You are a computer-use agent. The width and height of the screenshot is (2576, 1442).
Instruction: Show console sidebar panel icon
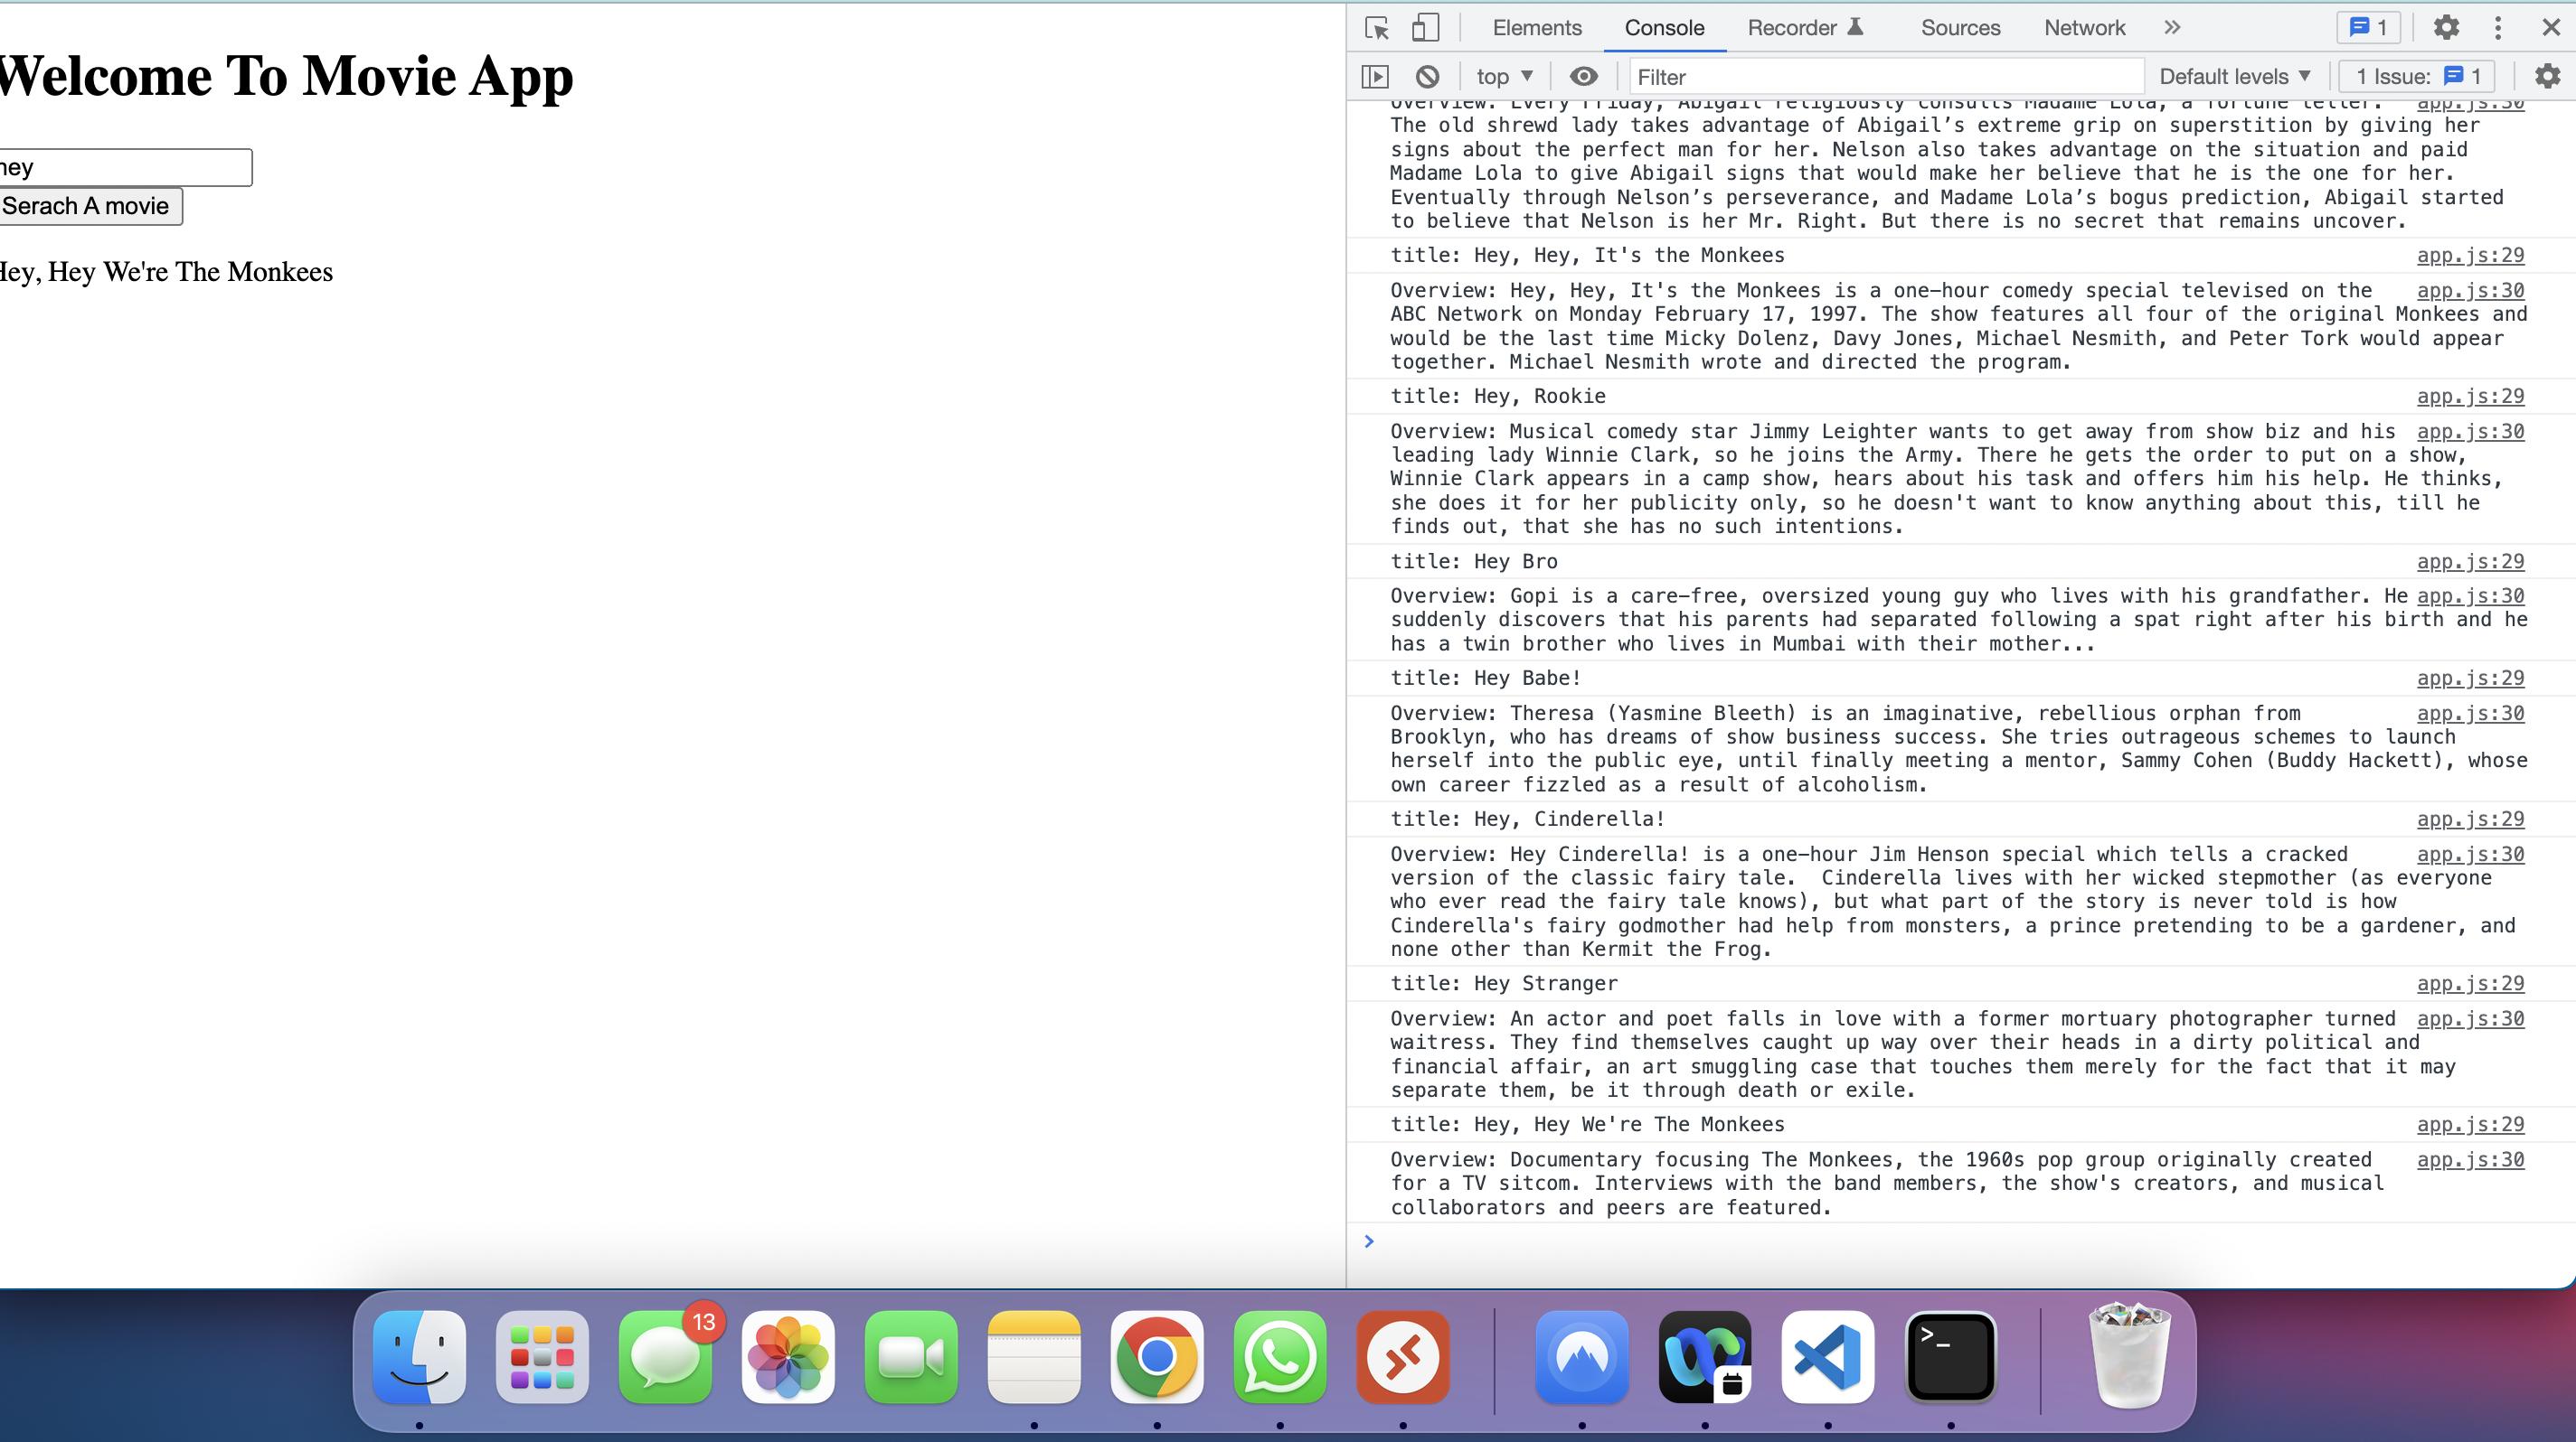(1376, 77)
